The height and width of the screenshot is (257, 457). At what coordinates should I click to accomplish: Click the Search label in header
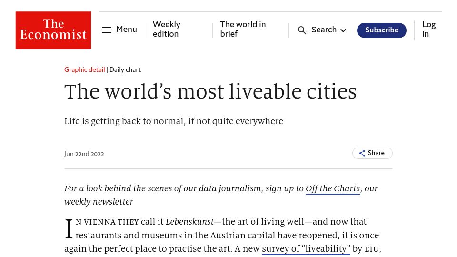pos(324,30)
